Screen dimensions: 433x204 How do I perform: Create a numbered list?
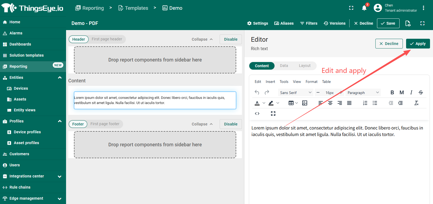[365, 103]
